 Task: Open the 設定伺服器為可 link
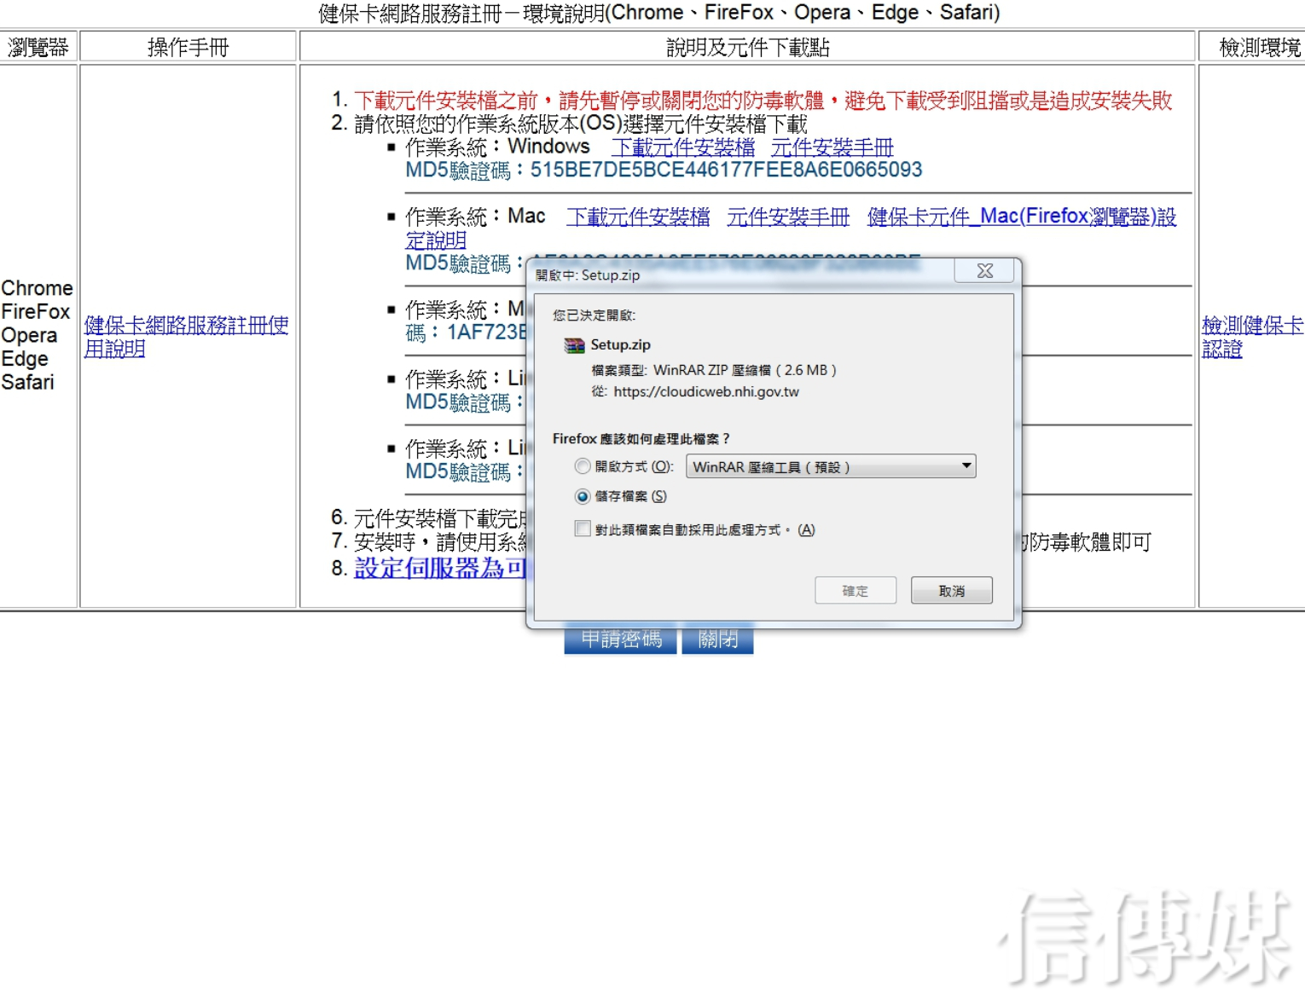point(439,568)
